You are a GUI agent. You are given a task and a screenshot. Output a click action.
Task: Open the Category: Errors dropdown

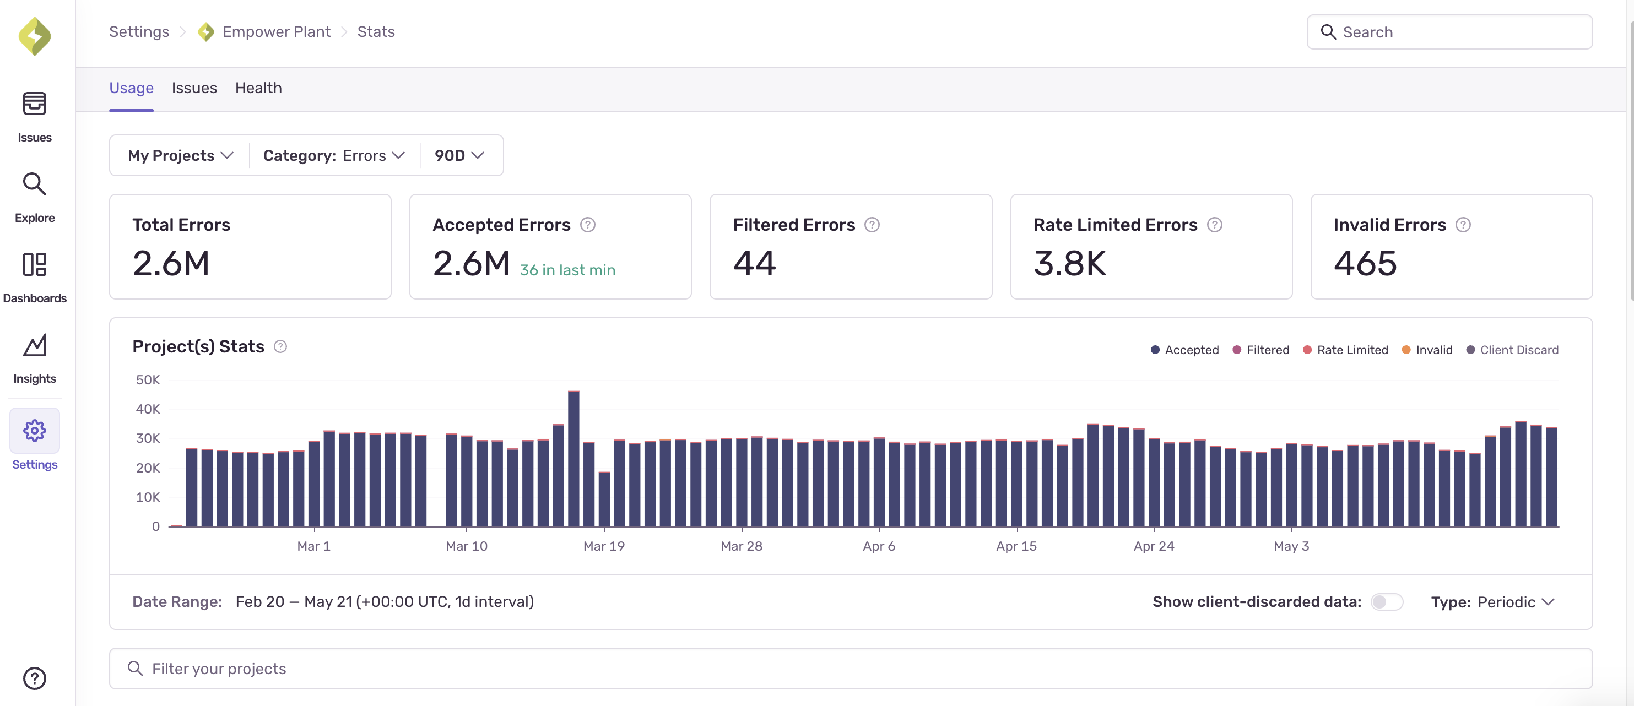coord(334,155)
